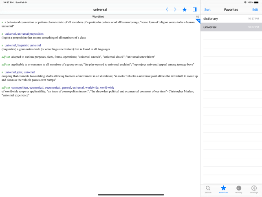Click the home indicator bar

[131, 195]
